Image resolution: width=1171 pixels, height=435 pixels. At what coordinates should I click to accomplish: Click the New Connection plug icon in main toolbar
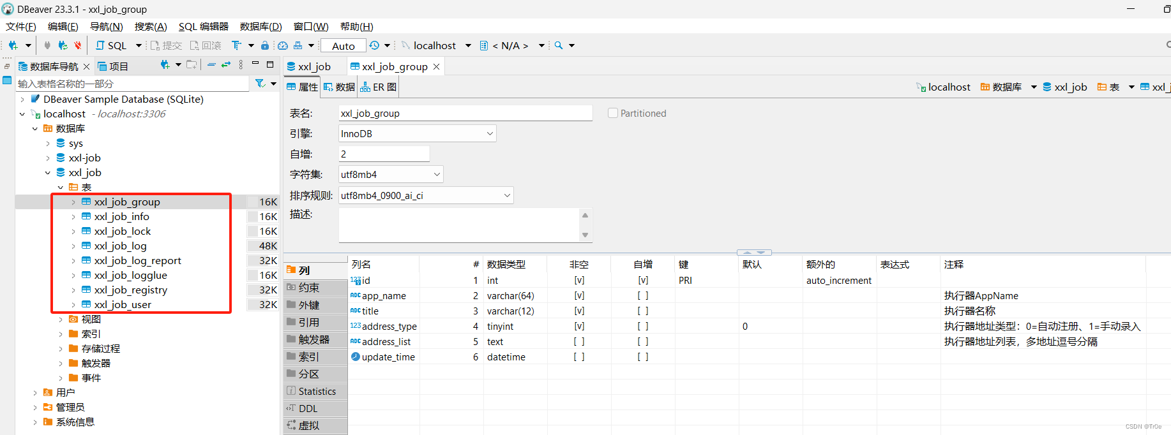click(x=13, y=45)
